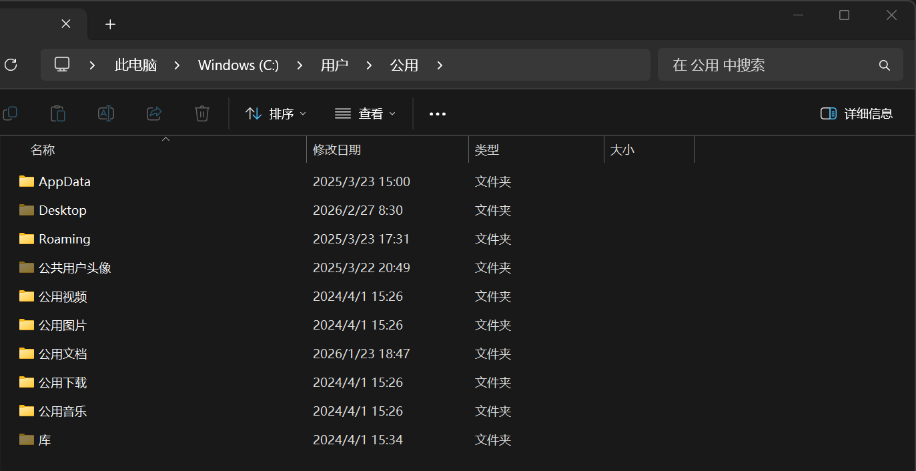Click the paste clipboard icon

tap(58, 113)
